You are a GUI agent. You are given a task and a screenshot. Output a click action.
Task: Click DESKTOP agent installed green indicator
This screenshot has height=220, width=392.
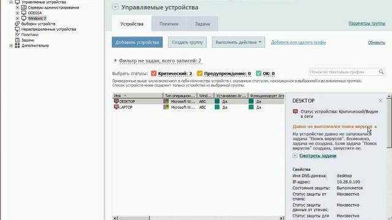point(217,101)
